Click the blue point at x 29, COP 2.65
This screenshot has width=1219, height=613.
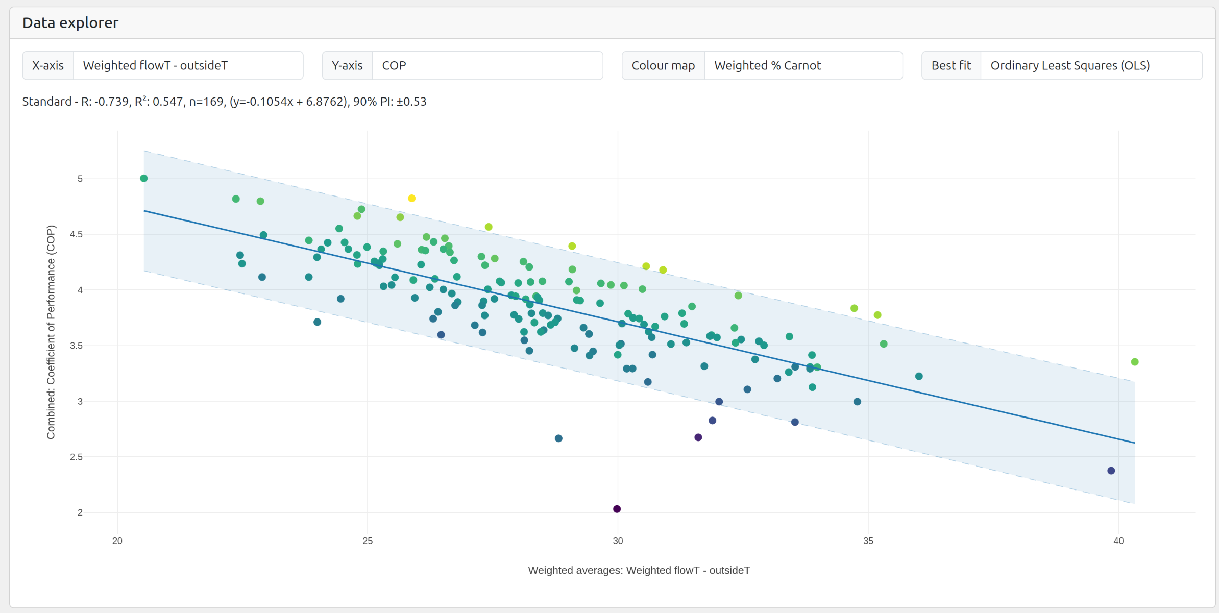click(558, 438)
